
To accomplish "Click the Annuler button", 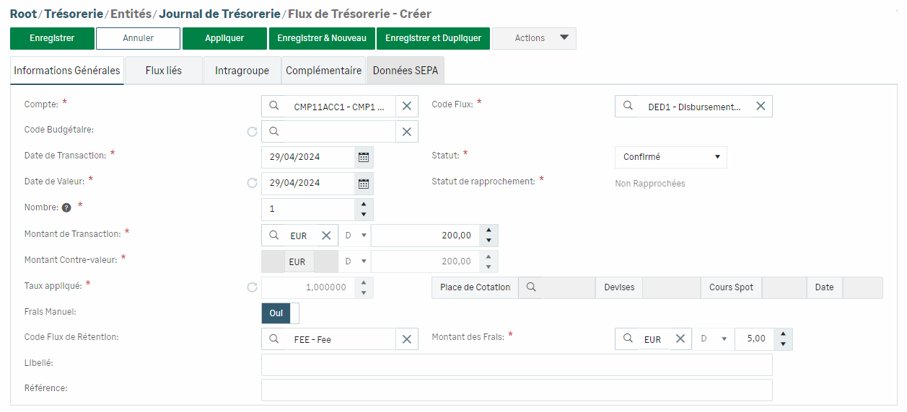I will pyautogui.click(x=138, y=38).
